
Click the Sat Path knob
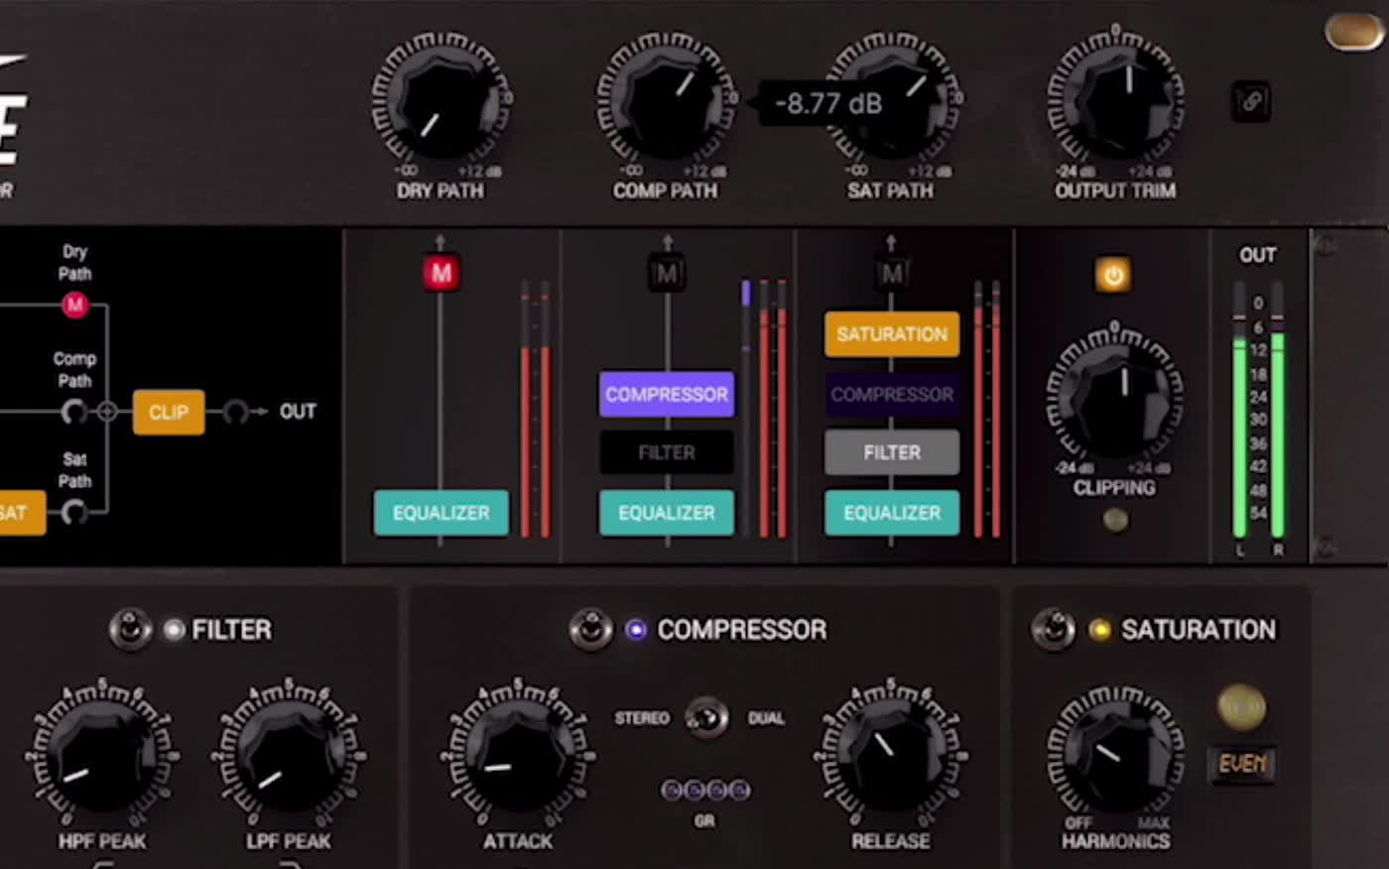[x=893, y=99]
